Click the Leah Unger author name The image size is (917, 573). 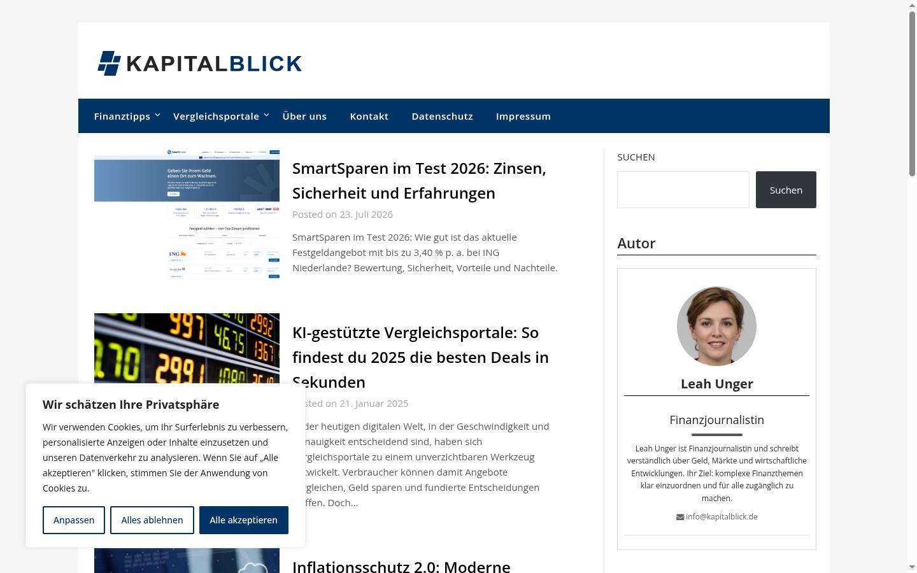coord(717,384)
